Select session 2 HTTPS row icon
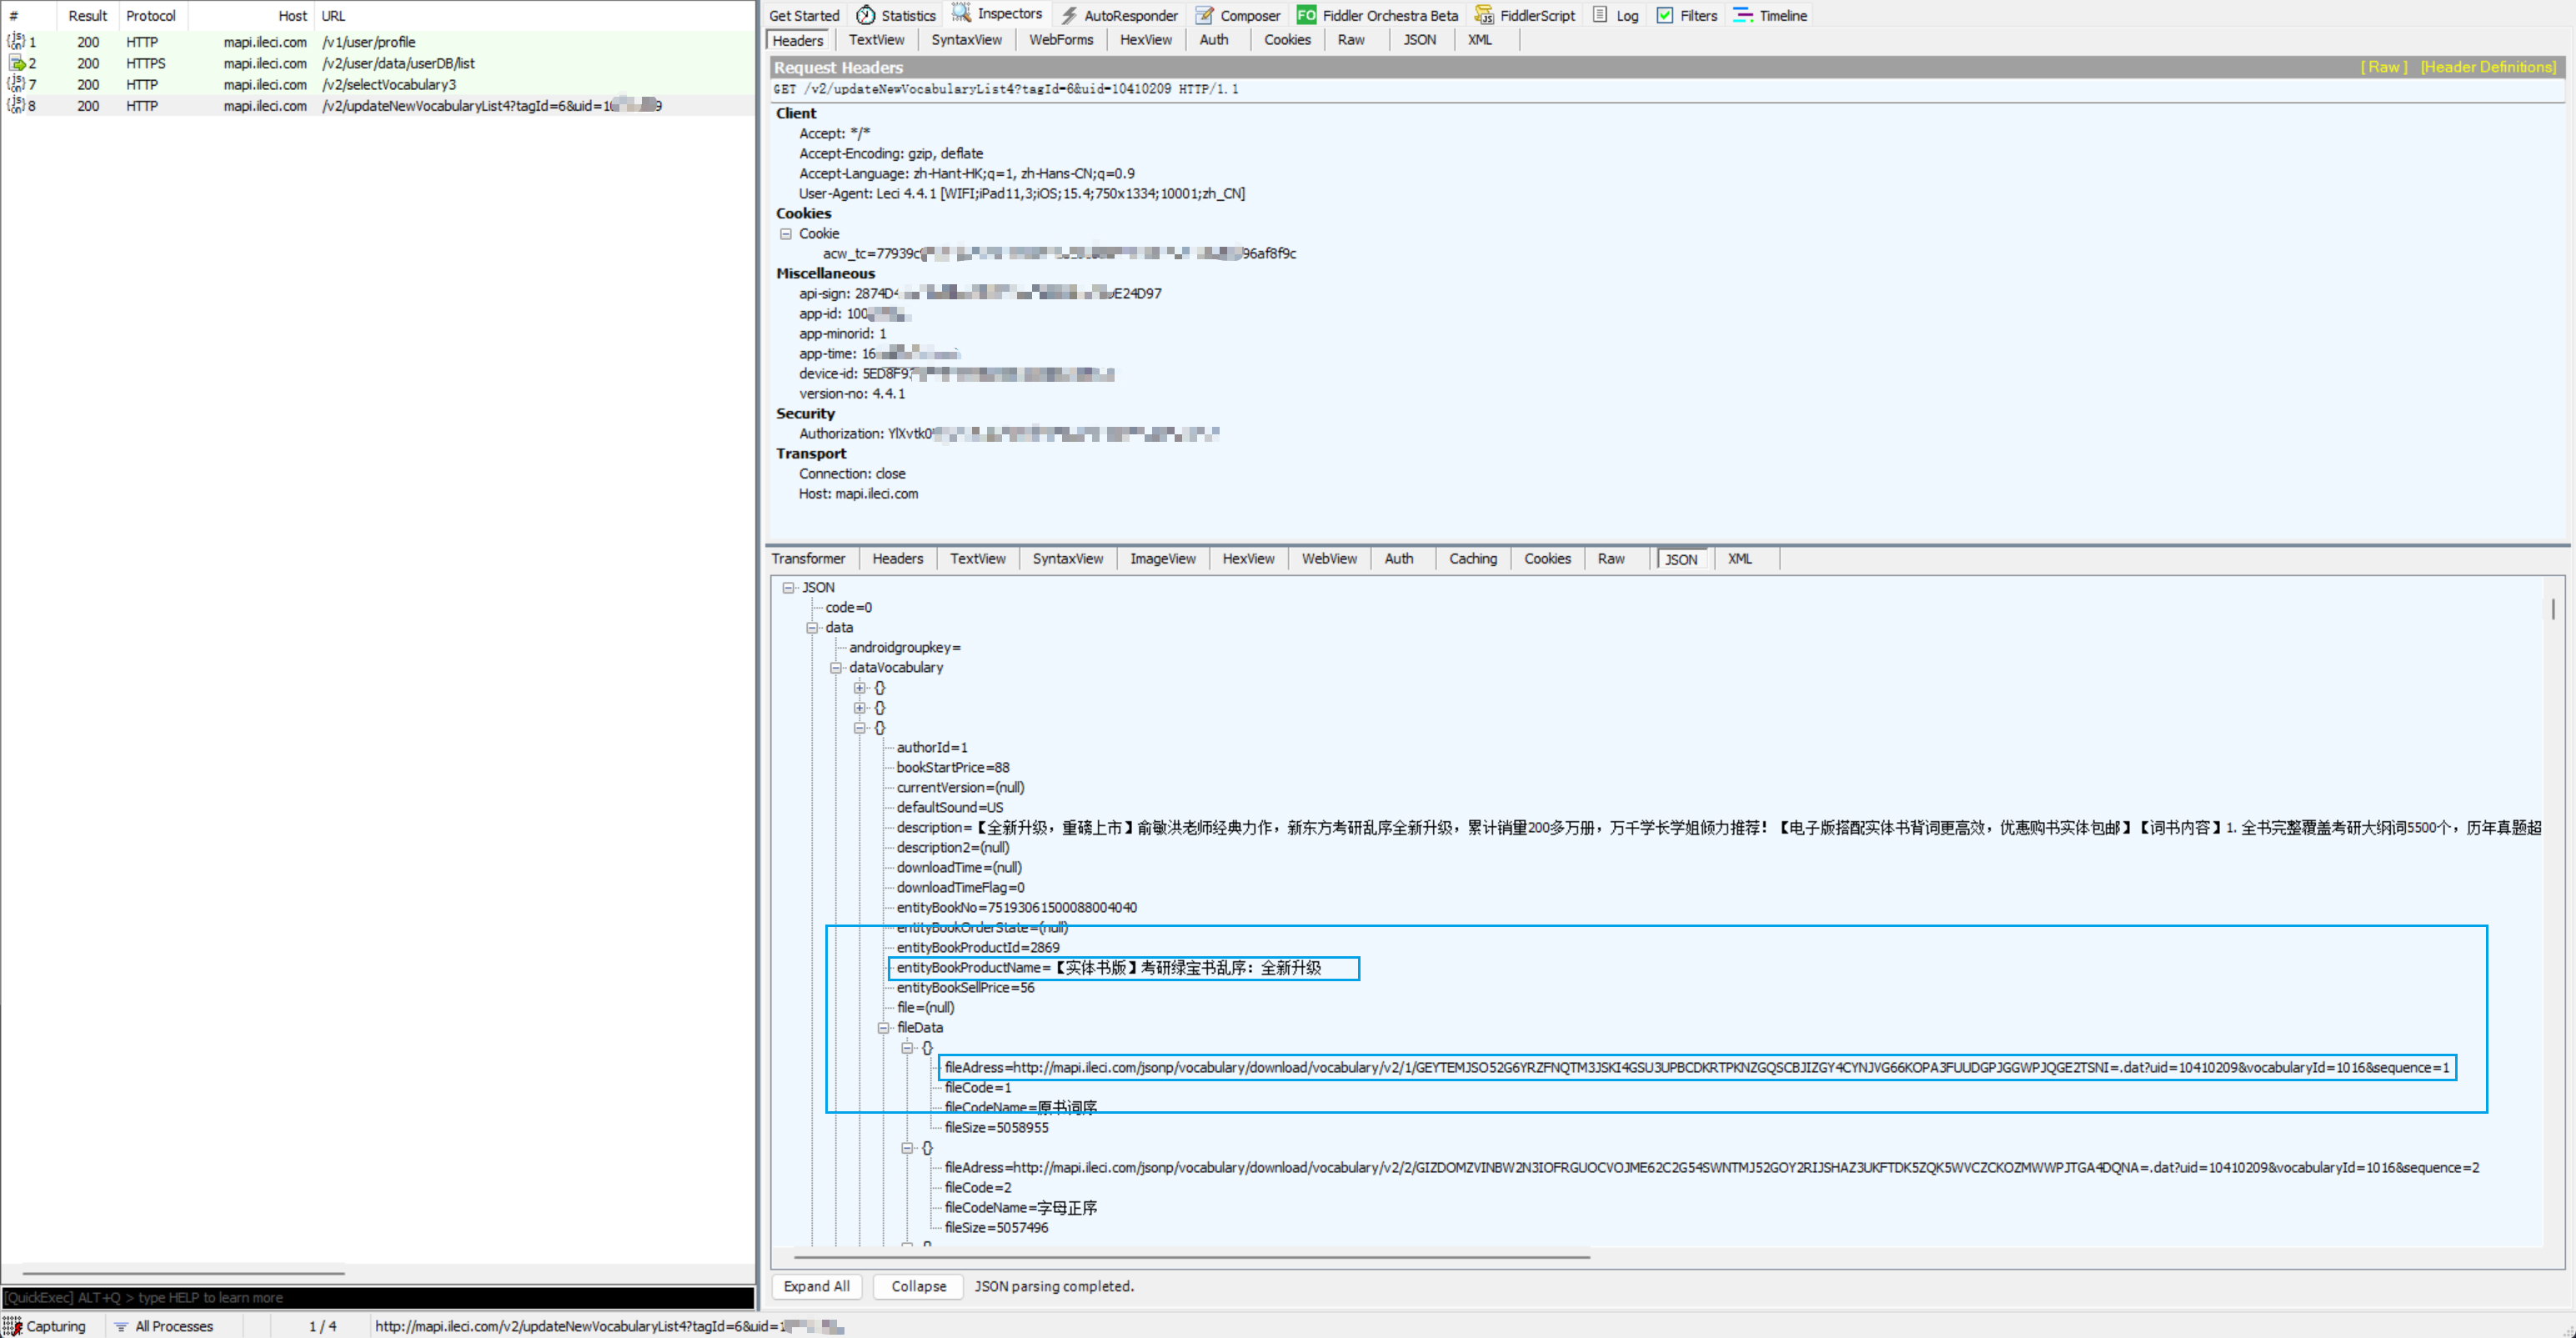 click(x=17, y=63)
